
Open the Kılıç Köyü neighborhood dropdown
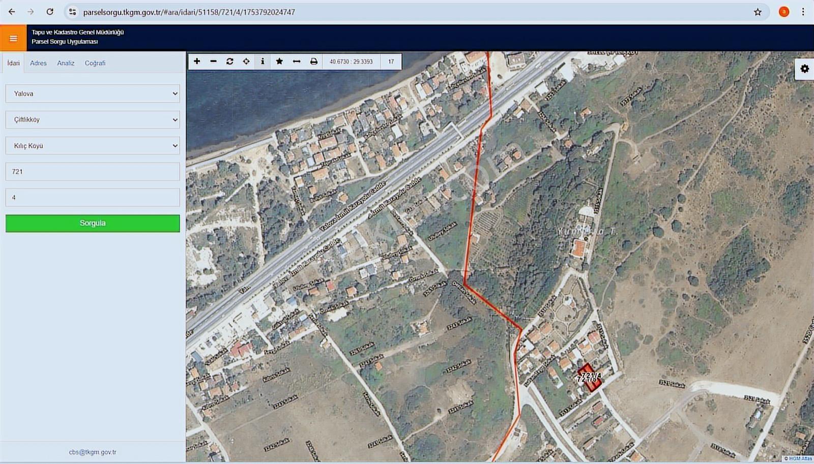93,145
